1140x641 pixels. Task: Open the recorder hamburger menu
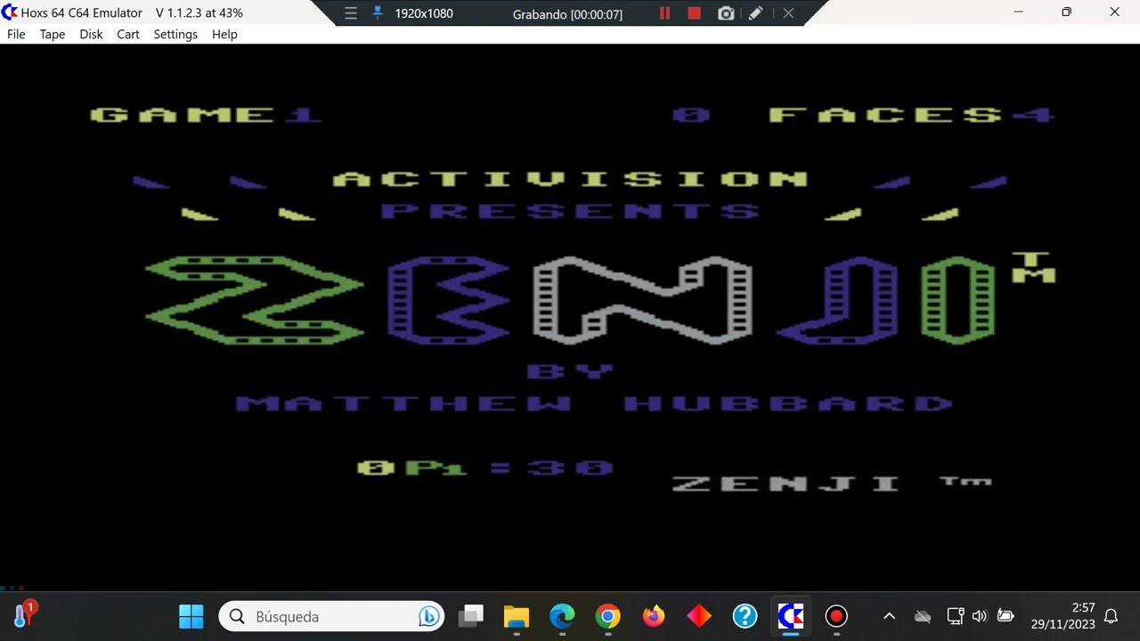(x=351, y=13)
